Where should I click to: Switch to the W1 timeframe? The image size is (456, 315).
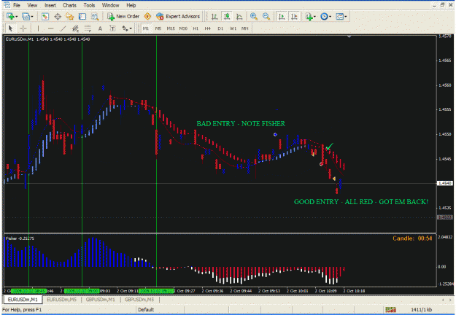(233, 28)
